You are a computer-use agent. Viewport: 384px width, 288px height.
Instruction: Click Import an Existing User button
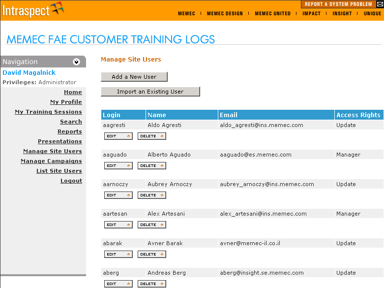tap(150, 92)
